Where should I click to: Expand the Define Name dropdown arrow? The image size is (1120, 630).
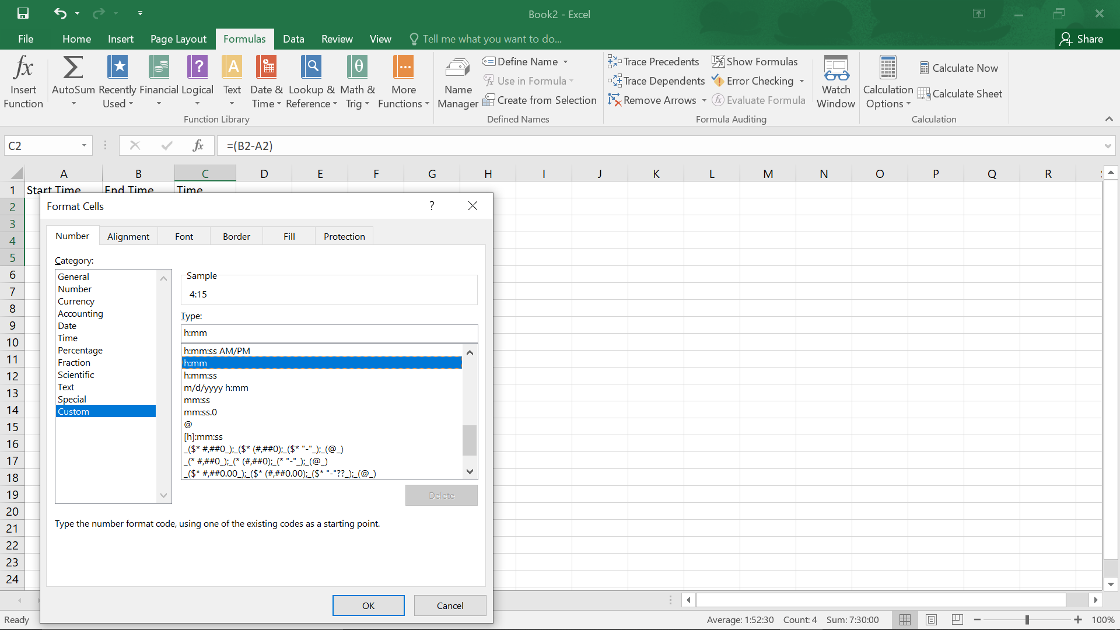[565, 62]
